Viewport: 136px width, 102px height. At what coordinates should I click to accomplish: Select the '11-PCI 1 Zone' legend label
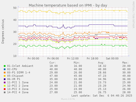(18, 82)
